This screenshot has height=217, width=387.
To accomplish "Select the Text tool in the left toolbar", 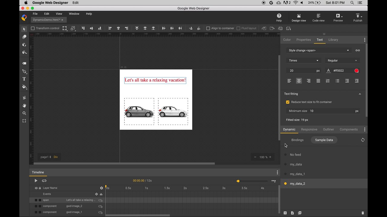I will pyautogui.click(x=24, y=79).
